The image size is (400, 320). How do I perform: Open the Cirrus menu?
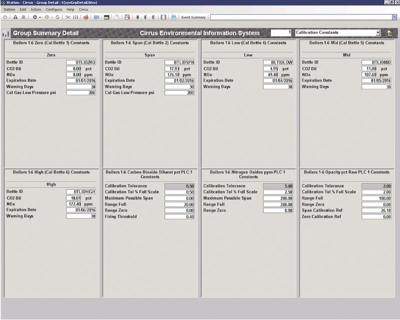pyautogui.click(x=83, y=10)
